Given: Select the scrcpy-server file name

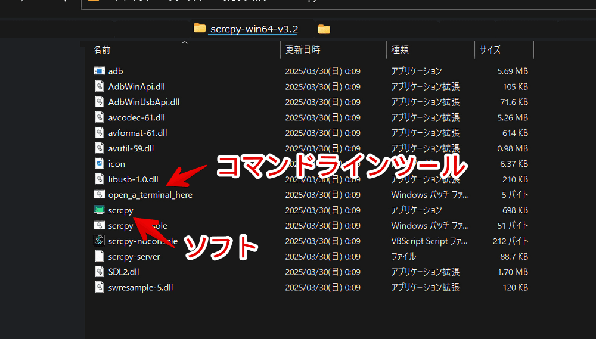Looking at the screenshot, I should coord(134,257).
